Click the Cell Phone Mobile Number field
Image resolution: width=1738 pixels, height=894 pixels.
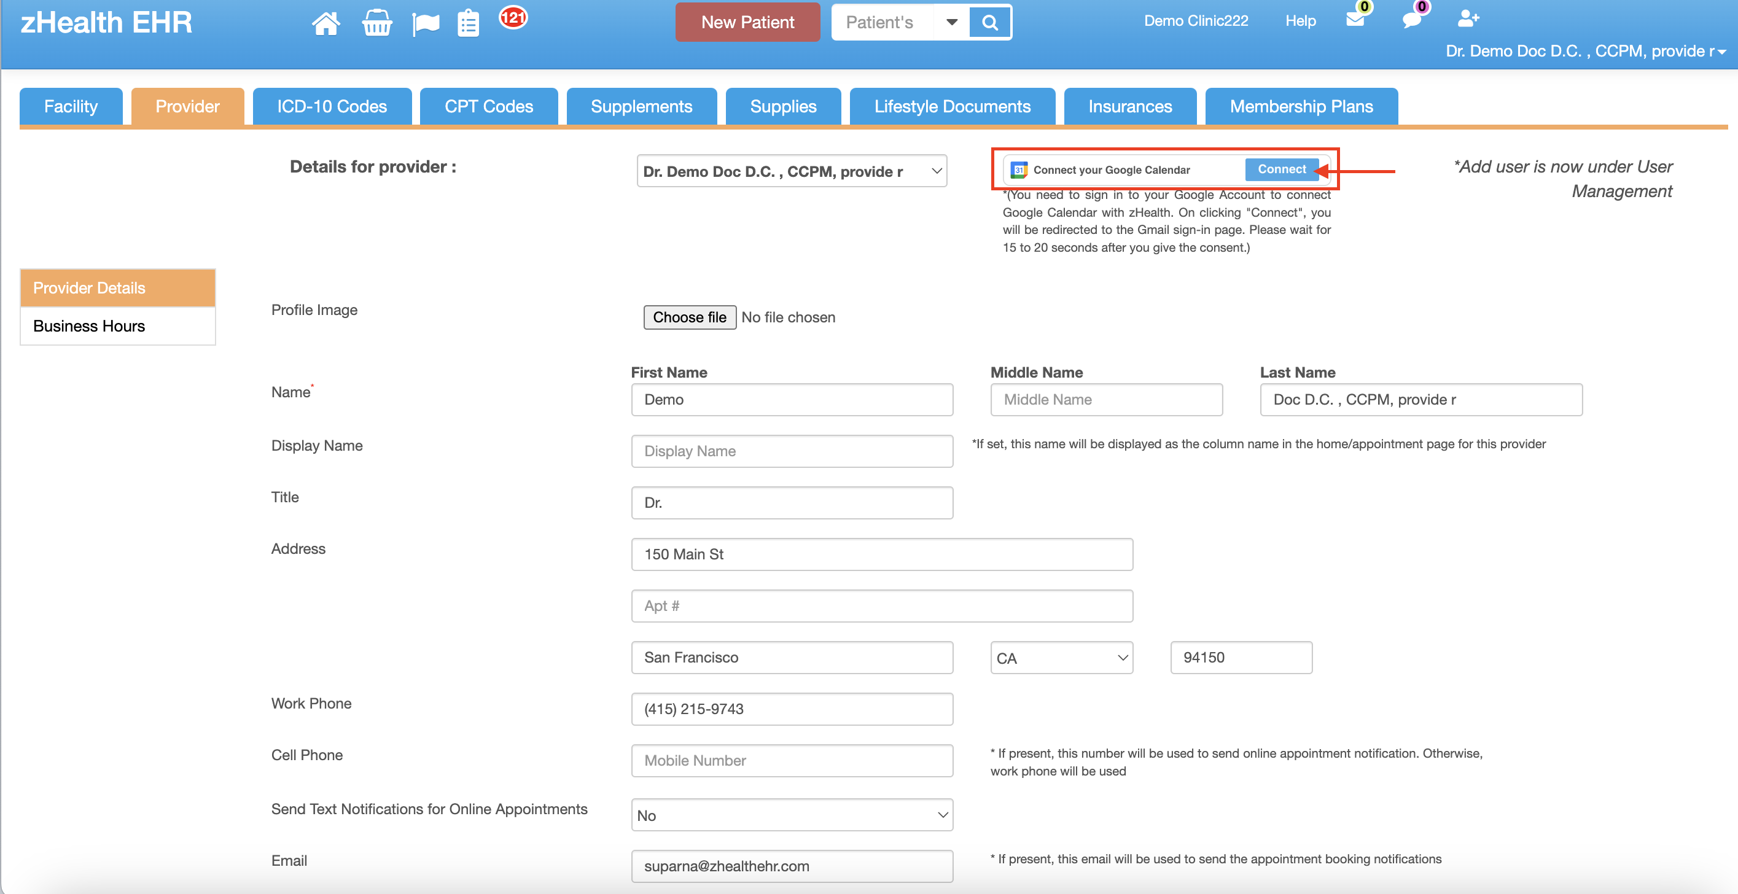point(792,760)
